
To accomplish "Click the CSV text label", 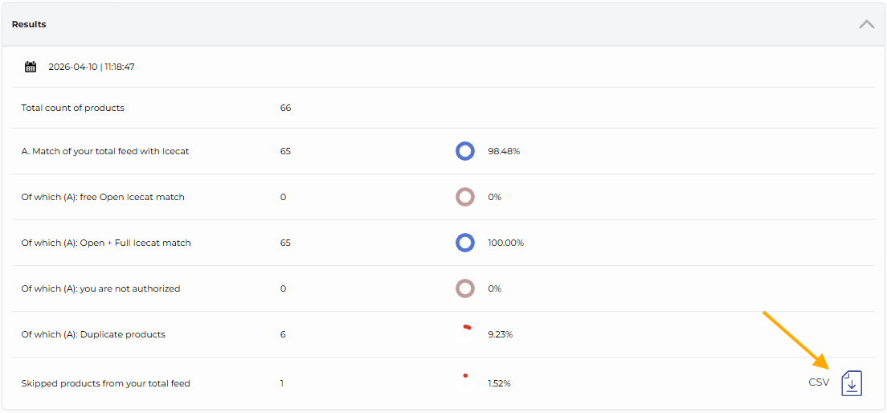I will pyautogui.click(x=819, y=382).
